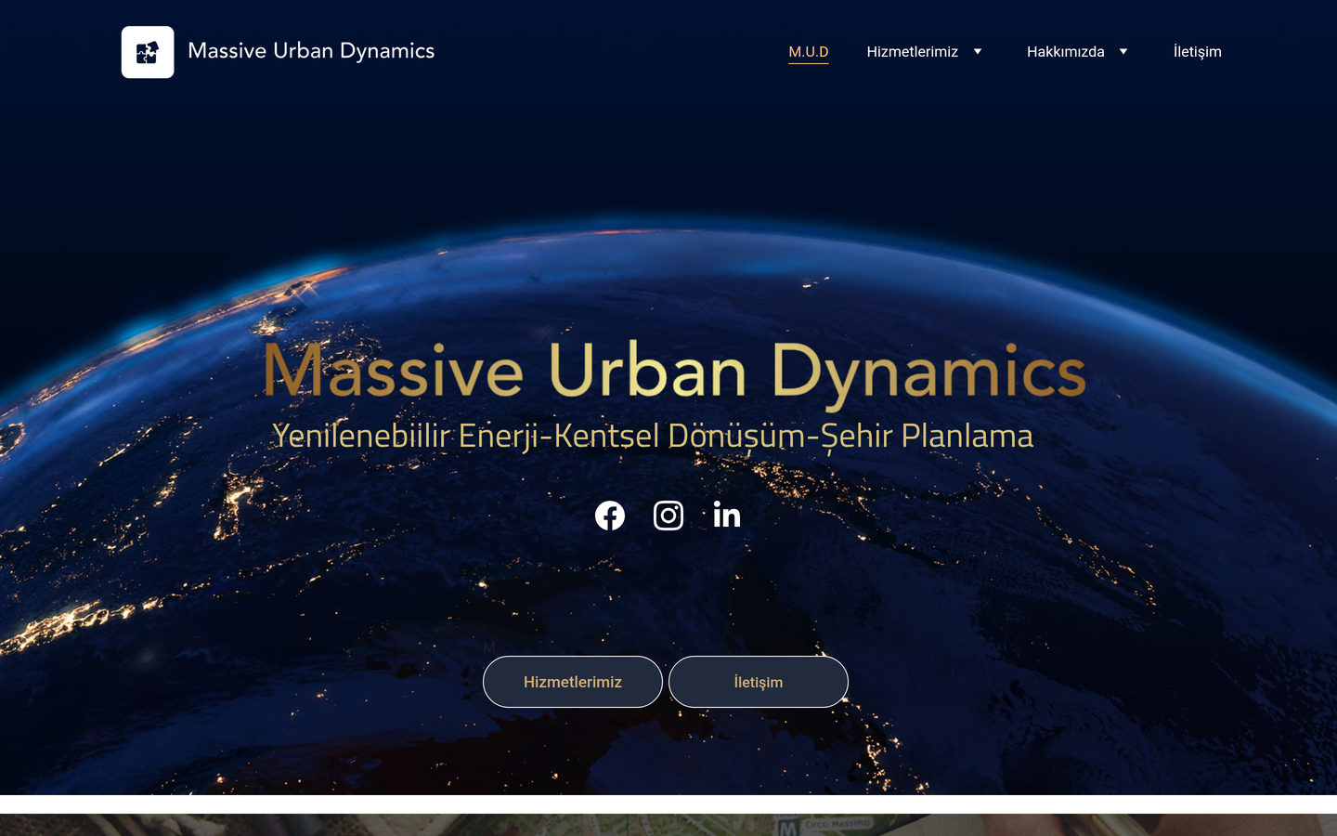
Task: Select the M.U.D menu item
Action: click(x=809, y=52)
